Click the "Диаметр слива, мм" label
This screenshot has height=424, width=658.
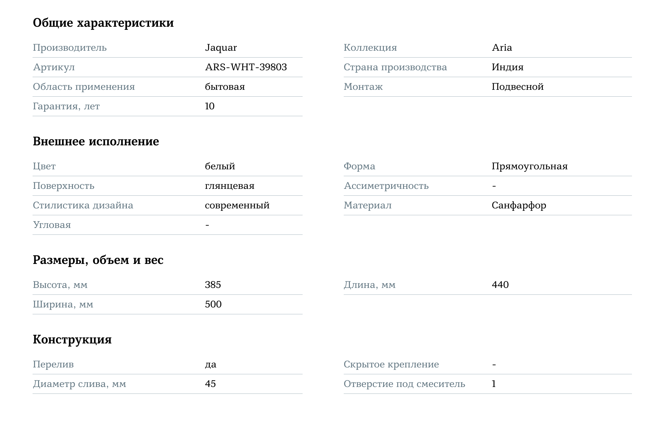click(x=80, y=384)
